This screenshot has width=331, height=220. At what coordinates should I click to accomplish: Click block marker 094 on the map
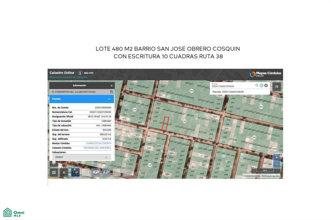(191, 91)
